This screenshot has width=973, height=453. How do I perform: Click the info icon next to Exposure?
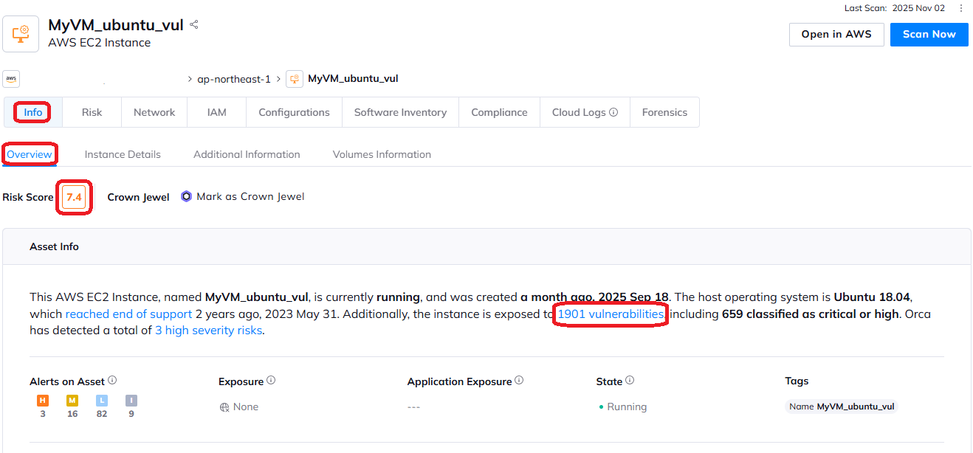tap(271, 381)
